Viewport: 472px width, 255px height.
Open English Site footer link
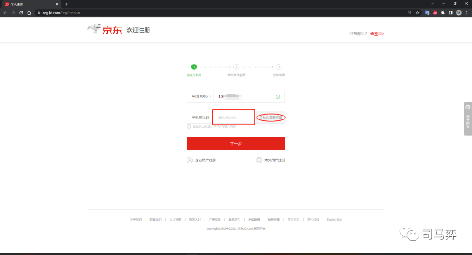click(334, 220)
